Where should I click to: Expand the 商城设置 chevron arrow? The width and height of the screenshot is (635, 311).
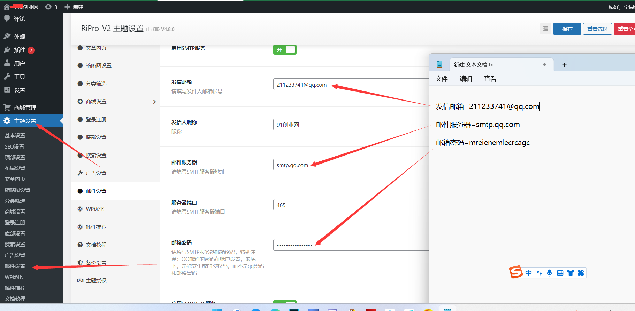(x=154, y=102)
